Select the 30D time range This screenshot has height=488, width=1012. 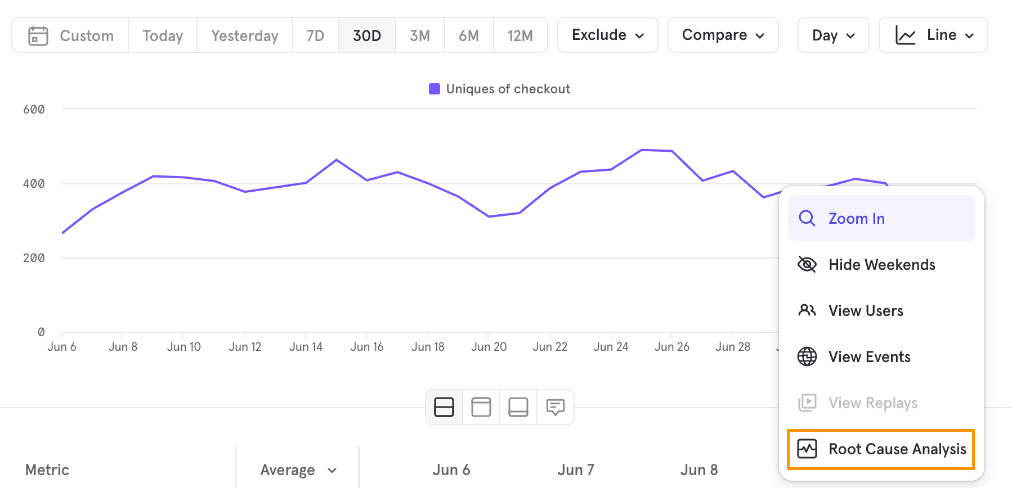[367, 35]
